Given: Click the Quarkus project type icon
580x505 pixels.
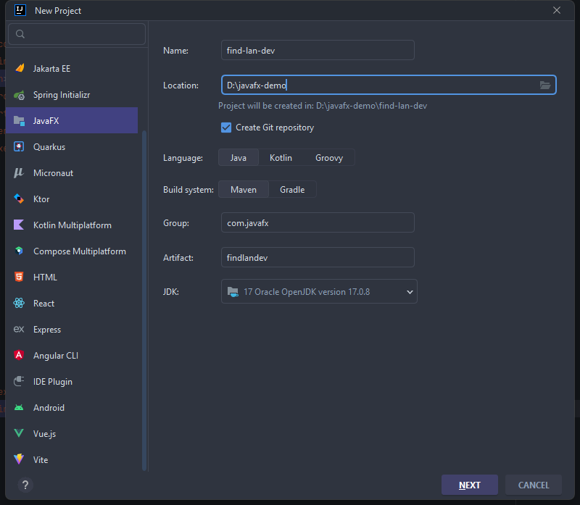Looking at the screenshot, I should pyautogui.click(x=19, y=147).
